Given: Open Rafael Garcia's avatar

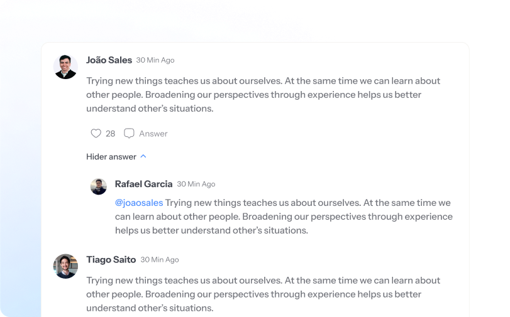Looking at the screenshot, I should point(99,186).
